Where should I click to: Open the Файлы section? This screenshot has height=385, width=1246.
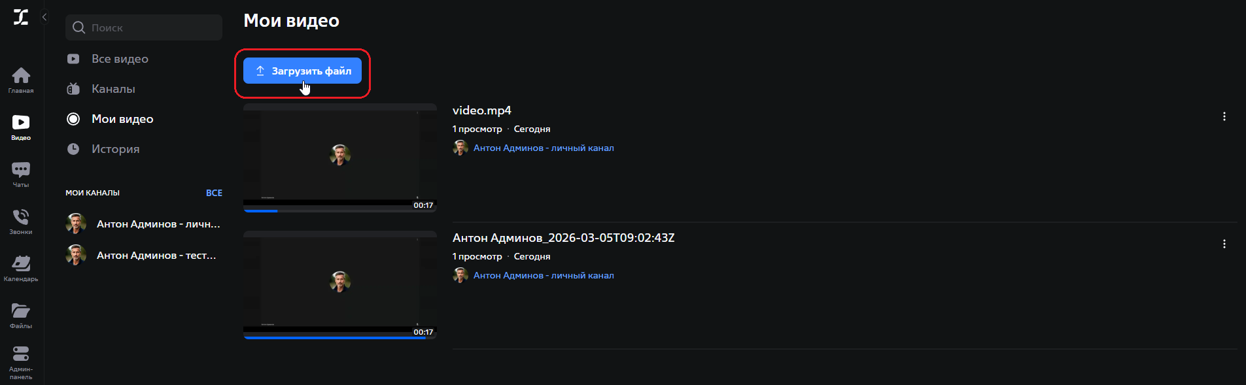[x=21, y=312]
